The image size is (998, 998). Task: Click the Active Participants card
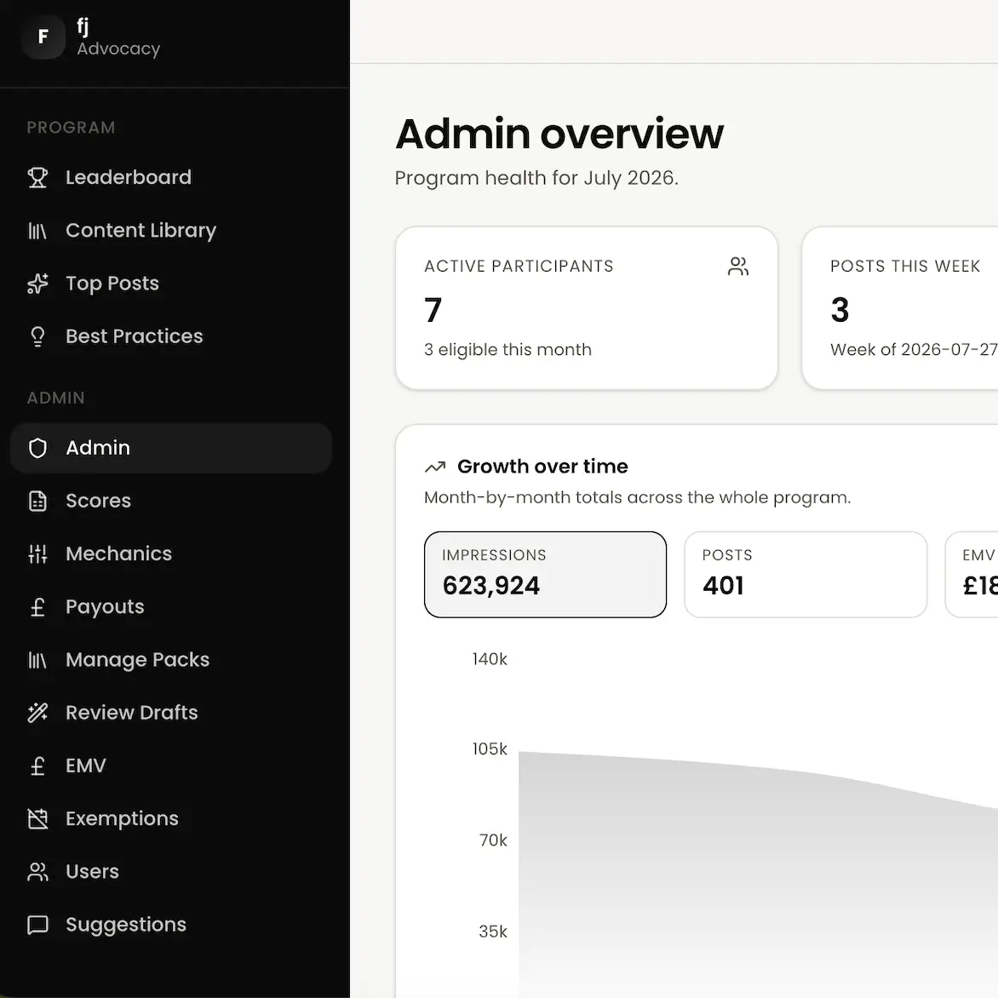[x=586, y=308]
